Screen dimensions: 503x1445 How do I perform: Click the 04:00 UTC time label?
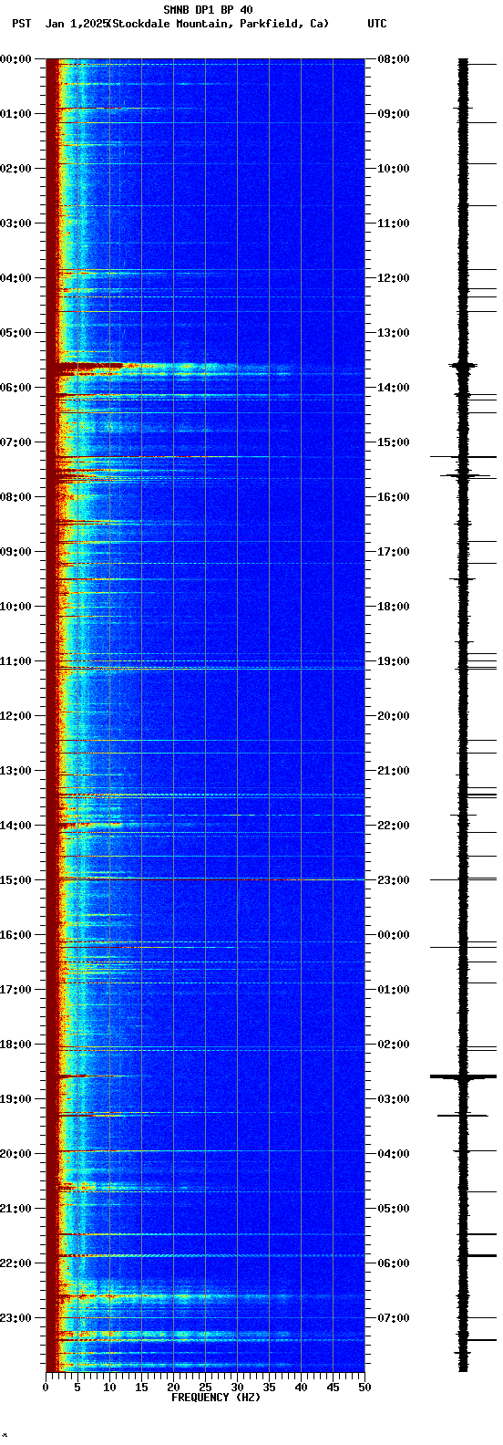[394, 1154]
